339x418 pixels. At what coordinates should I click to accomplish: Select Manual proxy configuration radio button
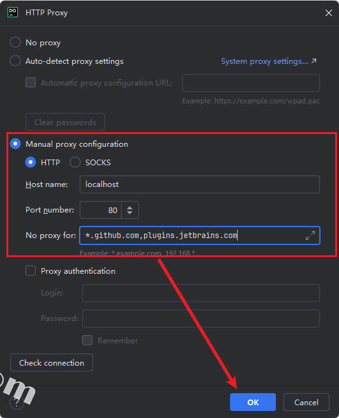pos(15,144)
